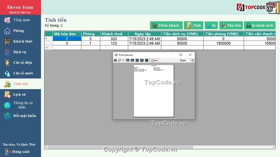
Task: Click the Tính tiền sidebar label
Action: click(21, 84)
